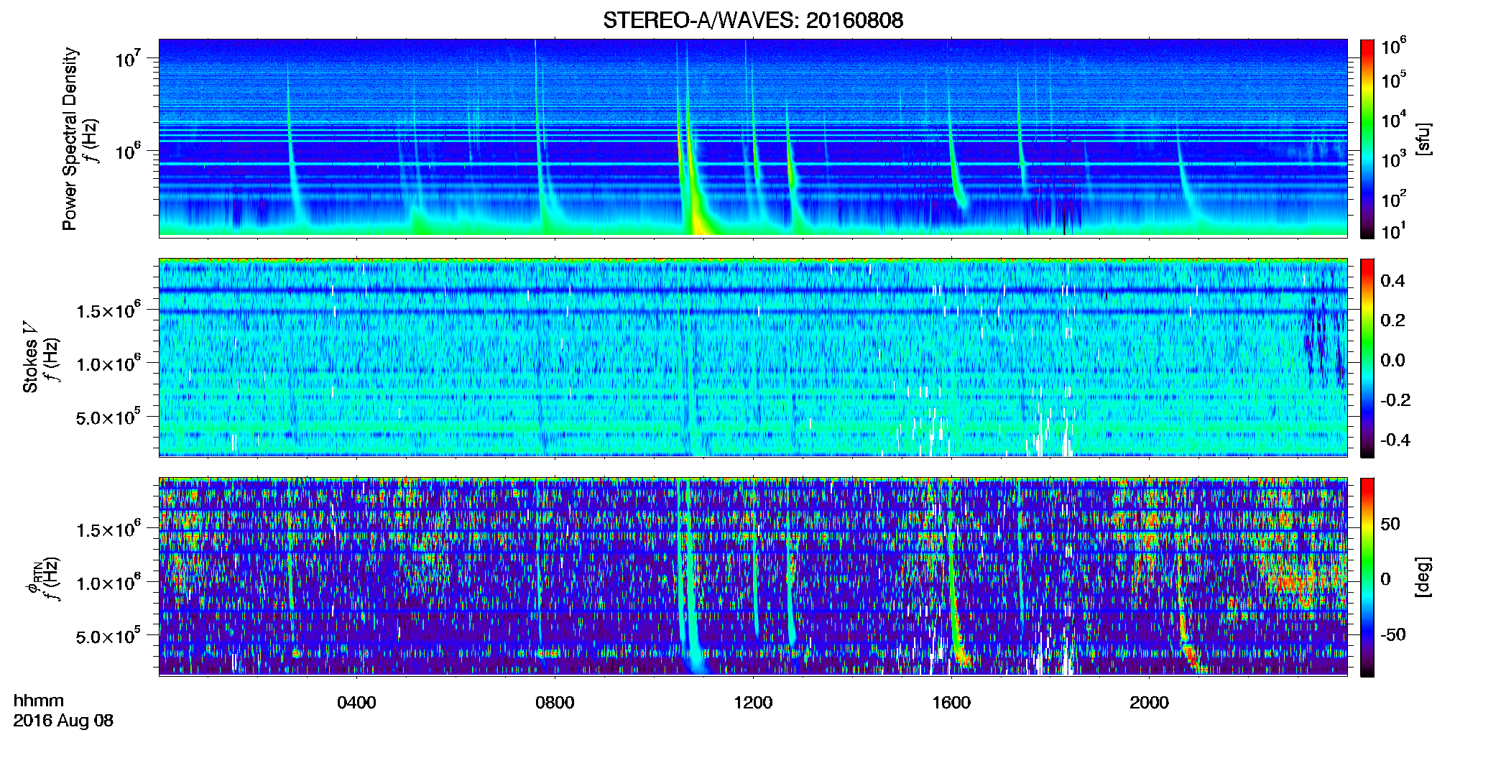1506x776 pixels.
Task: Click the hhmm label
Action: coord(39,701)
